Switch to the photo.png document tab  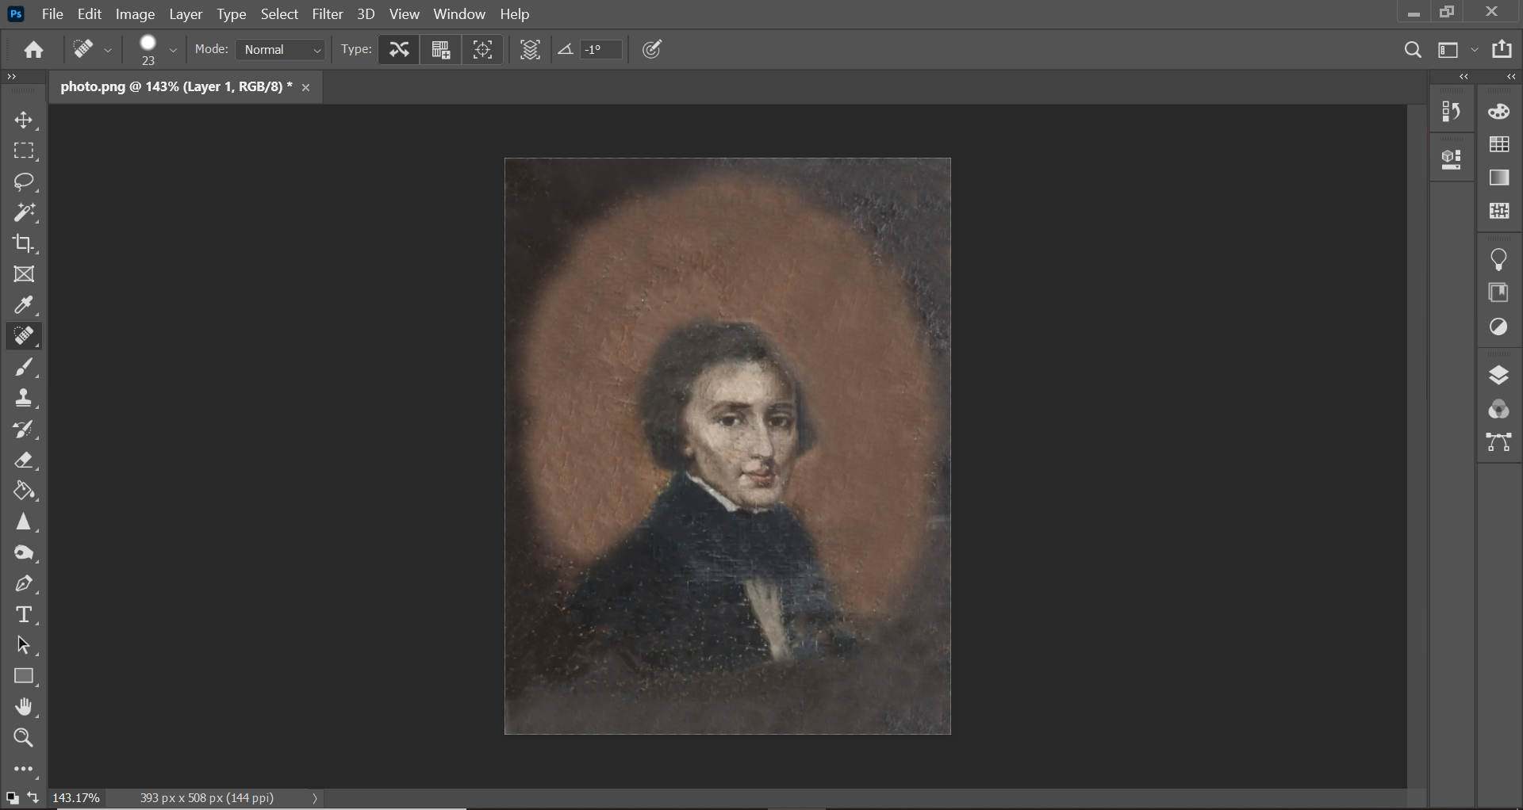(176, 87)
